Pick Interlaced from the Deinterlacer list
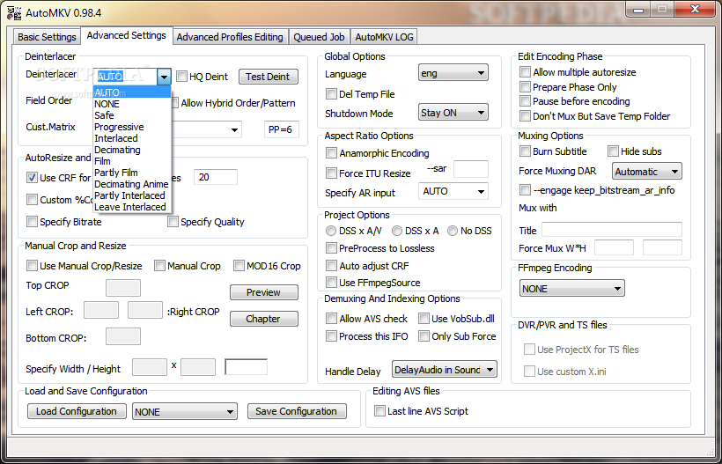Viewport: 722px width, 464px height. point(132,138)
